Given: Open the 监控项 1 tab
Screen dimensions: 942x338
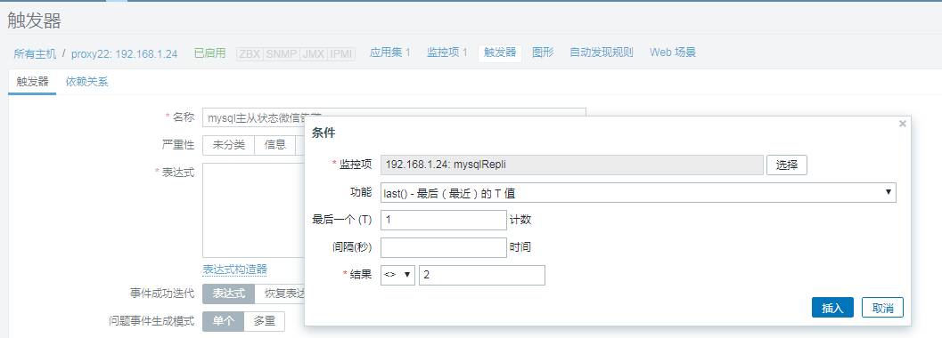Looking at the screenshot, I should pyautogui.click(x=447, y=52).
